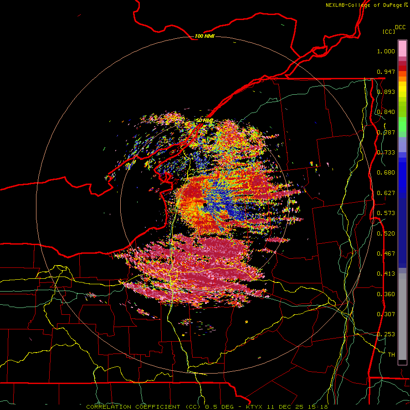
Task: Click the 0.947 color scale label
Action: point(386,72)
